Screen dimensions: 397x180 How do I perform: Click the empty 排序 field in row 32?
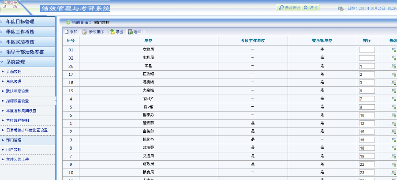click(367, 58)
